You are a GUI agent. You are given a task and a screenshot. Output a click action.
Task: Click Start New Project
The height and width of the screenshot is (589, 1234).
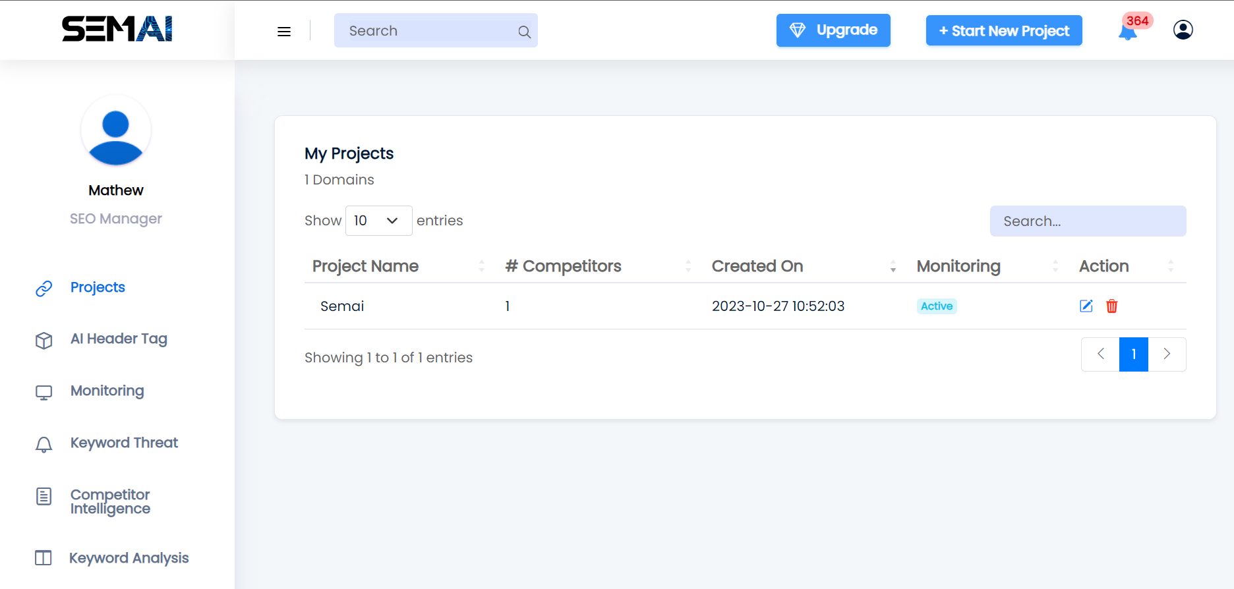coord(1003,30)
